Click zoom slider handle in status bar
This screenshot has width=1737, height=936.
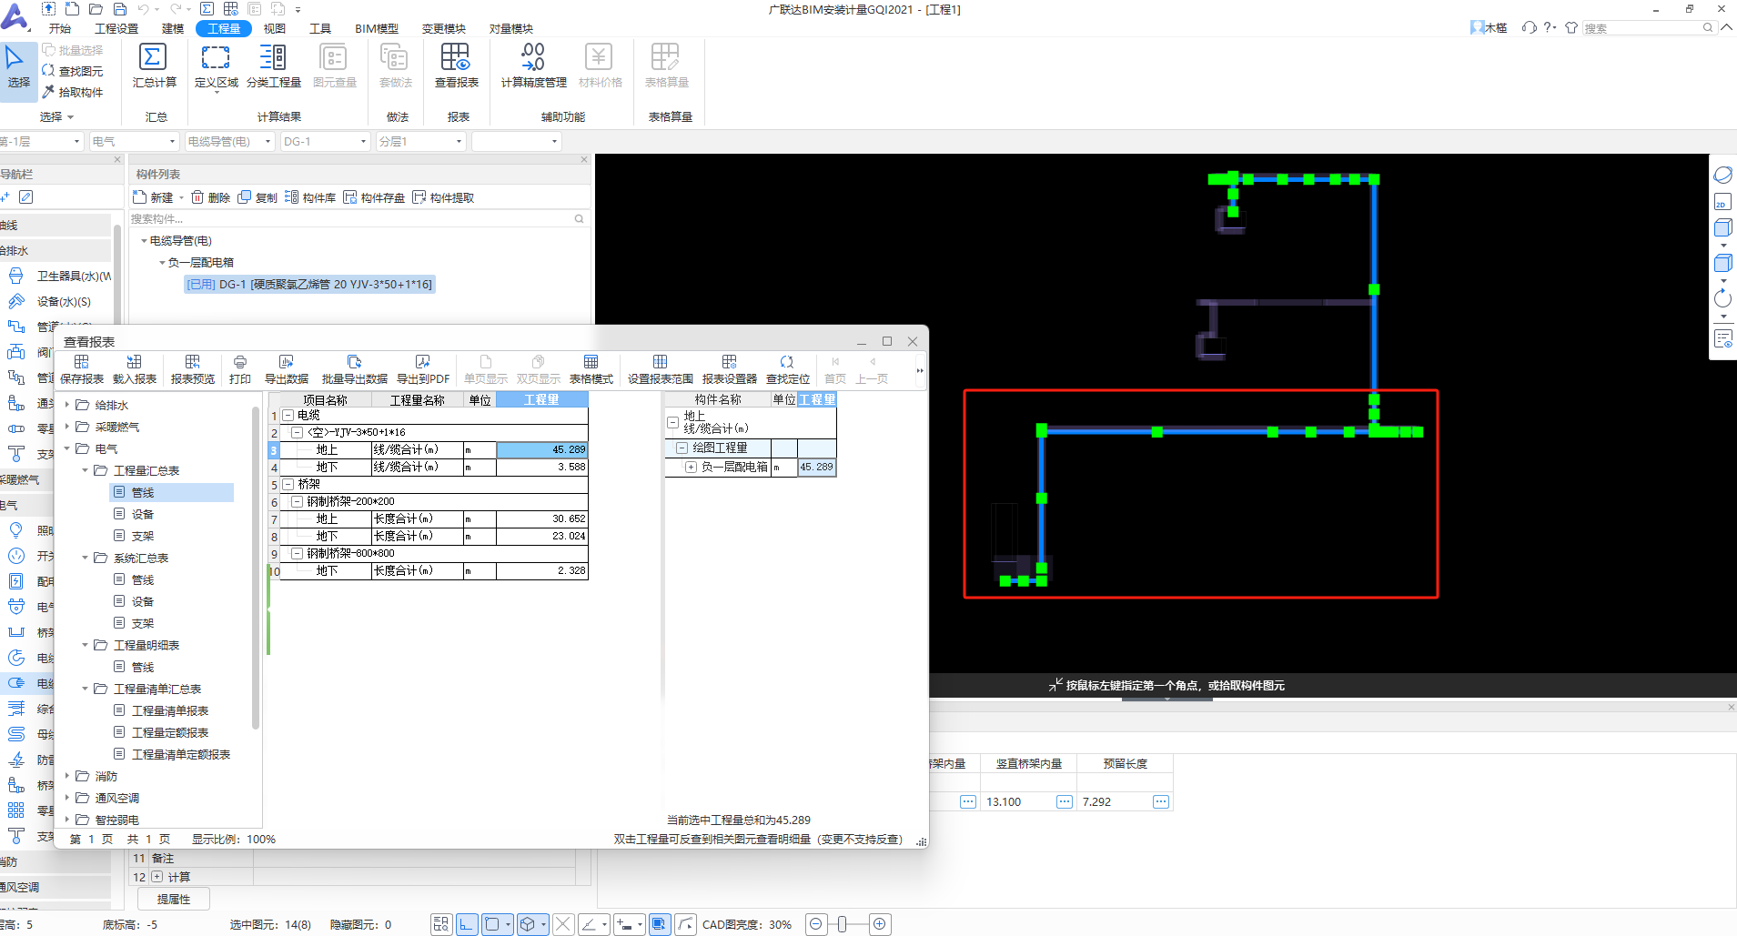coord(843,924)
